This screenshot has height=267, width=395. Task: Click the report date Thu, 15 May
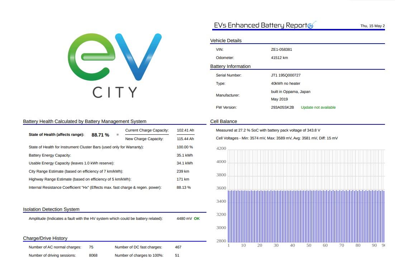coord(372,26)
